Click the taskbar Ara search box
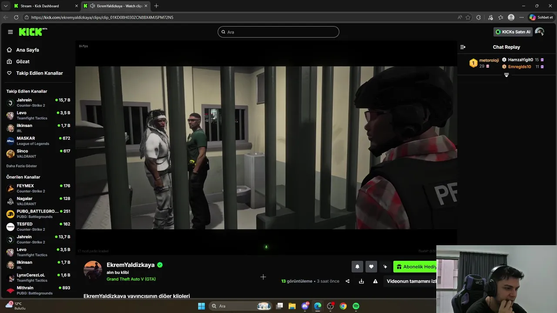The width and height of the screenshot is (557, 313). pyautogui.click(x=241, y=306)
